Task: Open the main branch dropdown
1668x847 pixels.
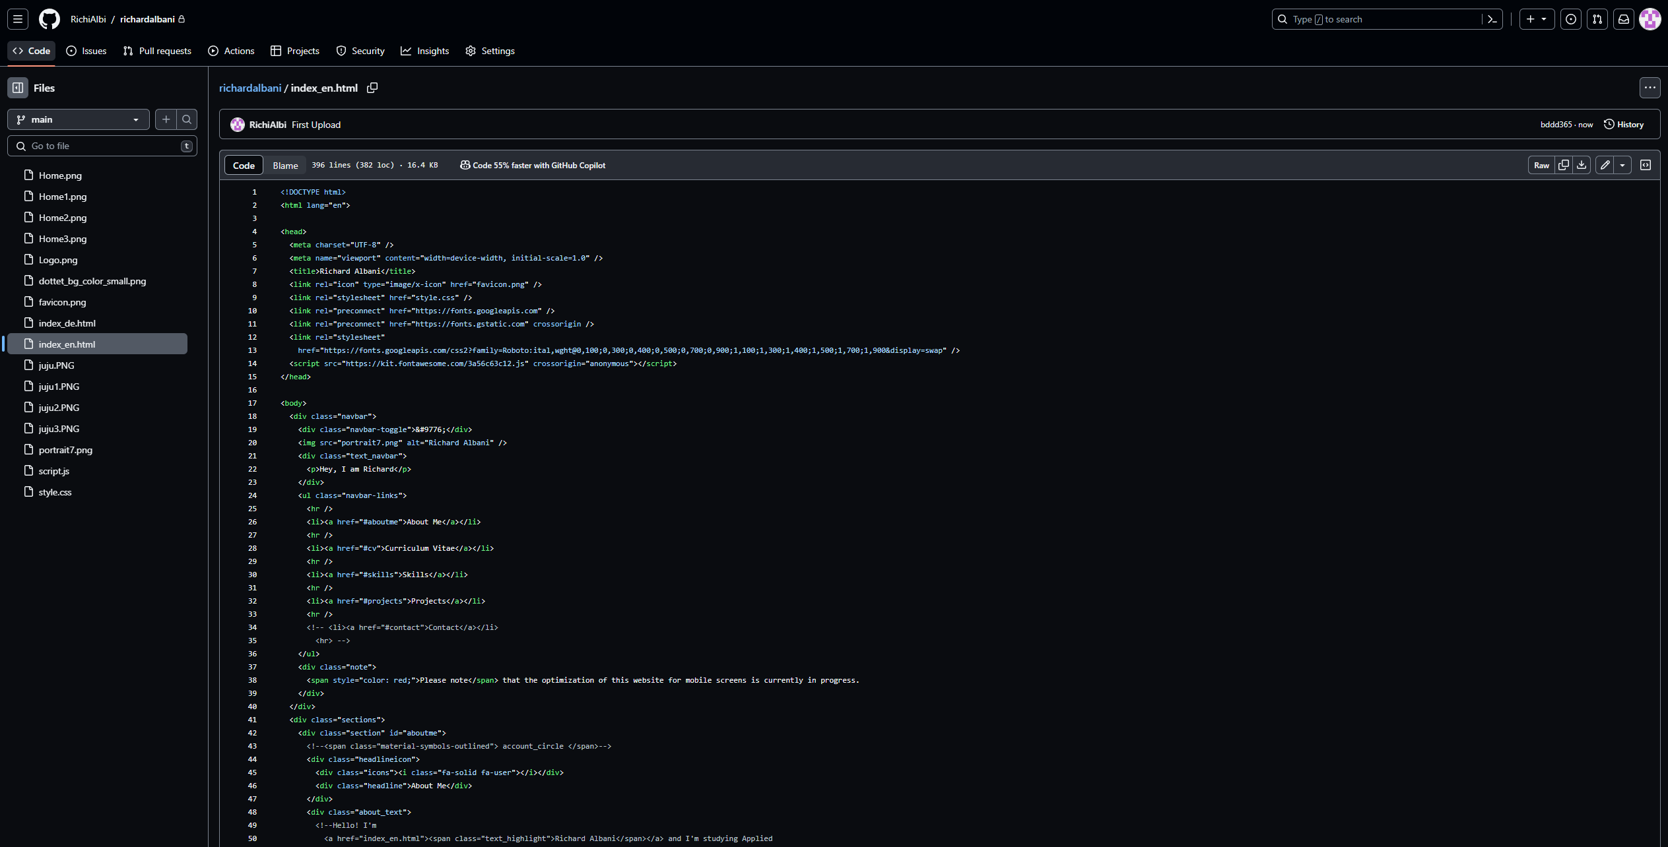Action: 78,119
